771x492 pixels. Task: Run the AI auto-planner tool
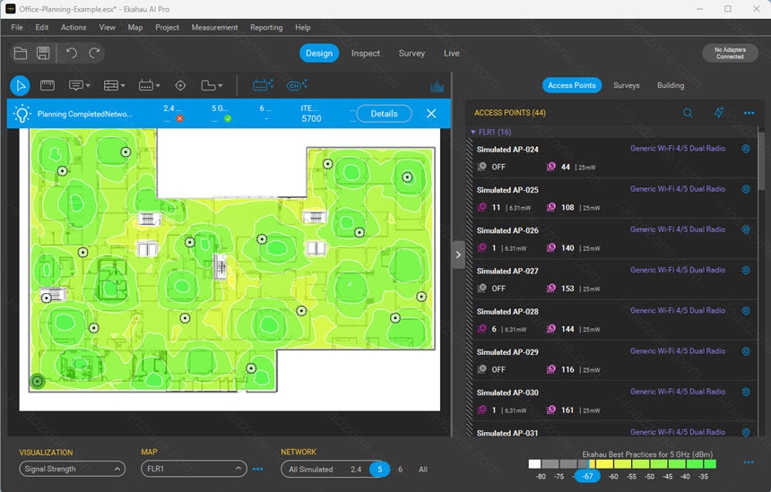(x=263, y=85)
